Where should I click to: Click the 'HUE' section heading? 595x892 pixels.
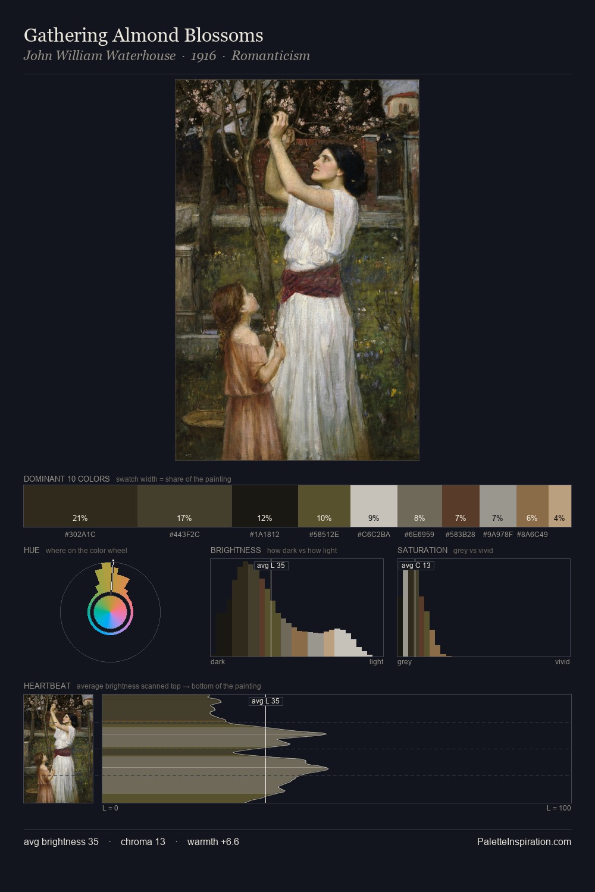coord(32,550)
